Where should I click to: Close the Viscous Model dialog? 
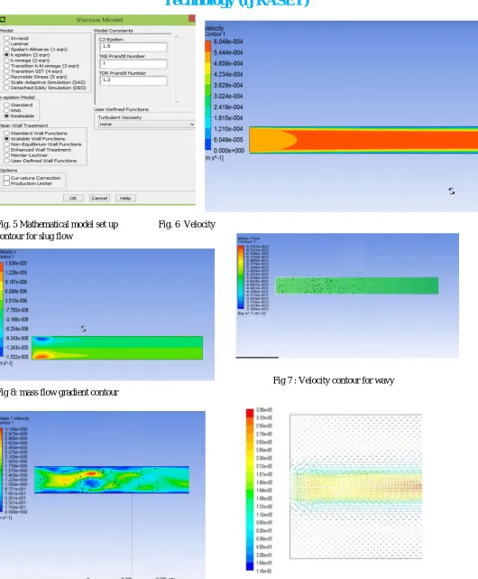coord(192,18)
